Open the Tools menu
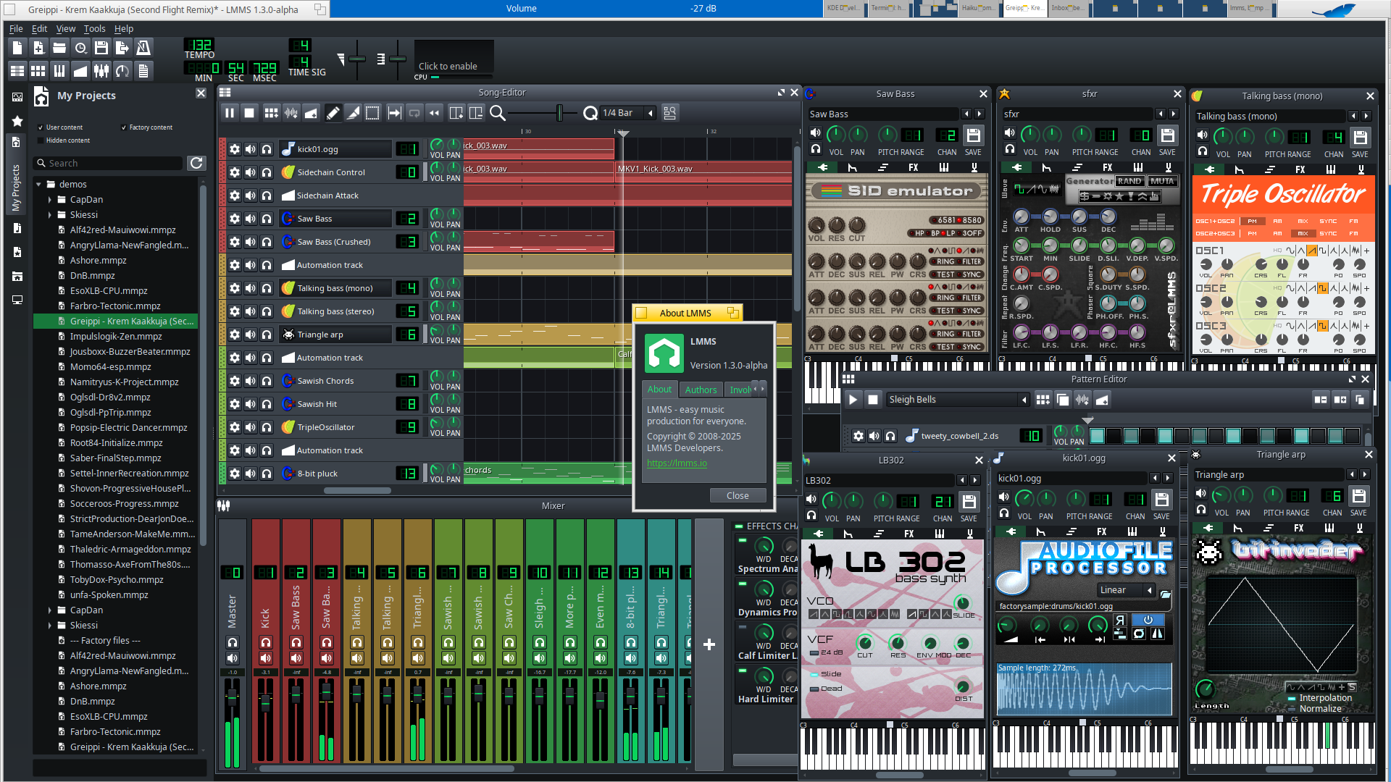1391x782 pixels. tap(94, 29)
